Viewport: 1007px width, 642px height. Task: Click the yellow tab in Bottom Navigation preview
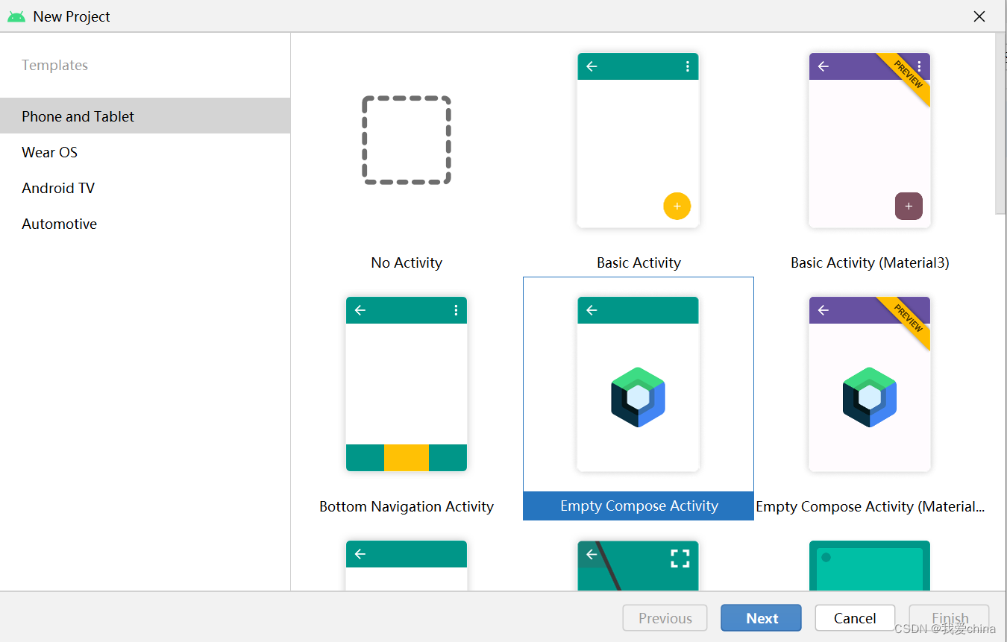pos(407,458)
